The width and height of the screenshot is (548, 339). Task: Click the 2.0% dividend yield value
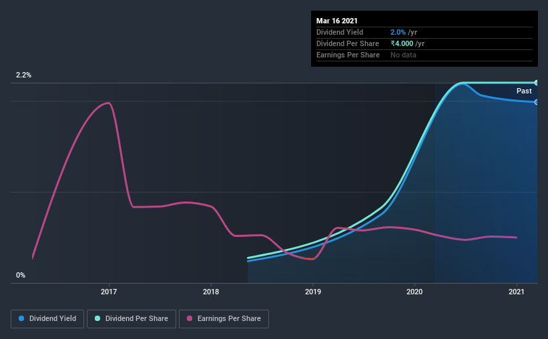pyautogui.click(x=398, y=32)
